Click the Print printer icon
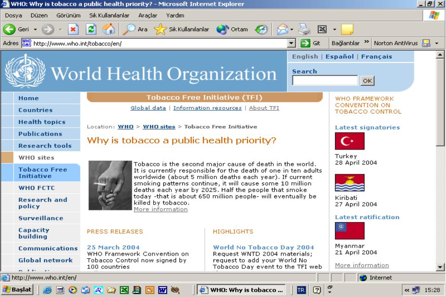 [x=304, y=29]
